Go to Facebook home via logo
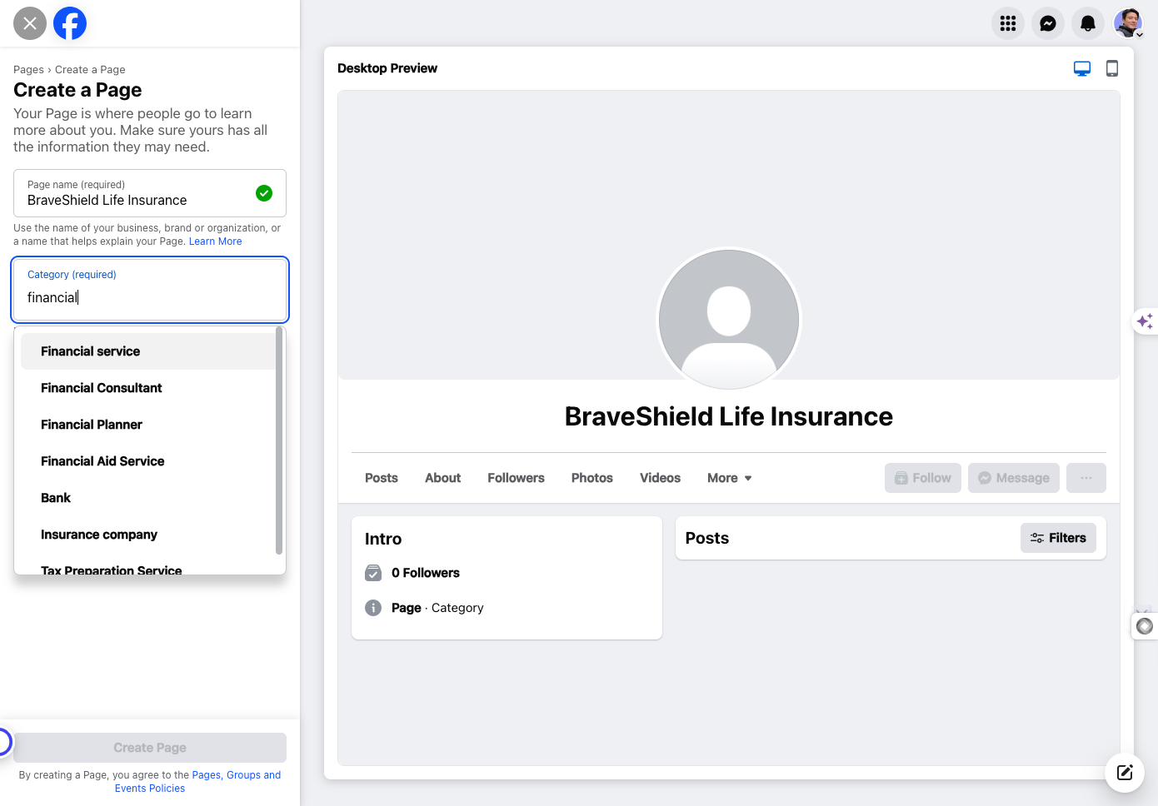 tap(70, 23)
